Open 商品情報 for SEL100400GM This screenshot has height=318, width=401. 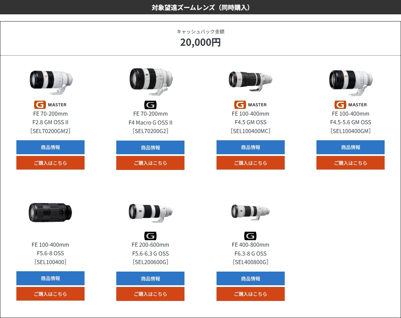[x=351, y=147]
